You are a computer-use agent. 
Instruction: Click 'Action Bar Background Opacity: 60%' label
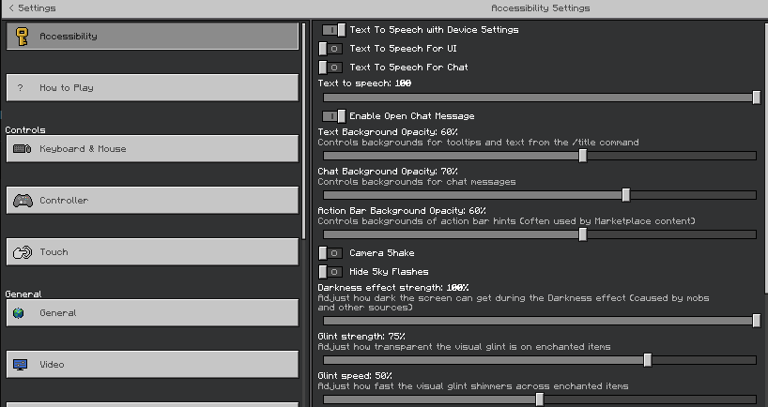click(x=402, y=211)
